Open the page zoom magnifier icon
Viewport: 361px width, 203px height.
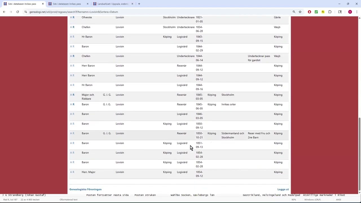pyautogui.click(x=294, y=12)
